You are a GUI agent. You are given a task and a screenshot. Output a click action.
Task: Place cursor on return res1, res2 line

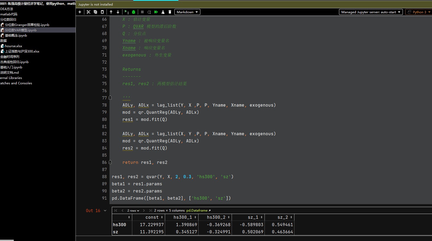[x=145, y=162]
